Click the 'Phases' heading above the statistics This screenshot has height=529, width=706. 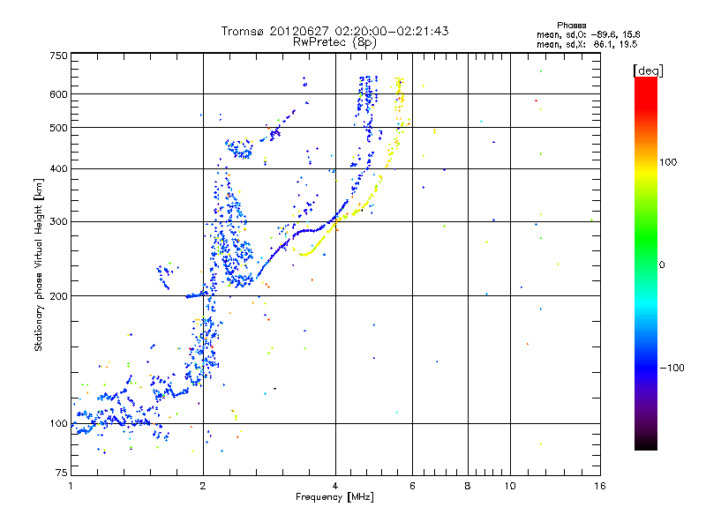tap(571, 26)
